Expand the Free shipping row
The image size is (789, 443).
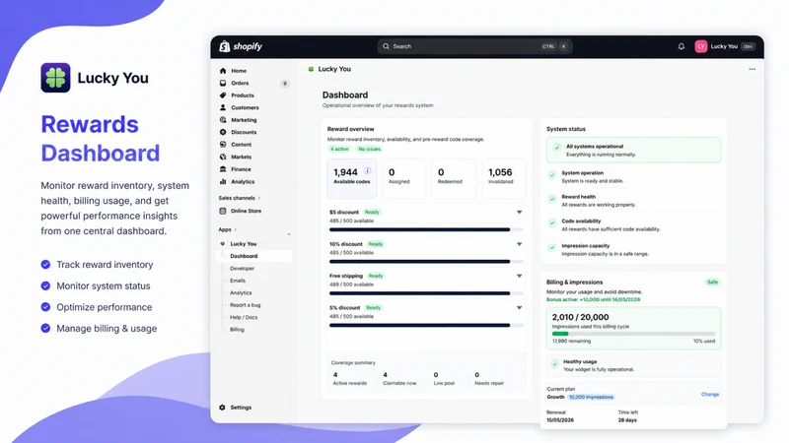(520, 276)
